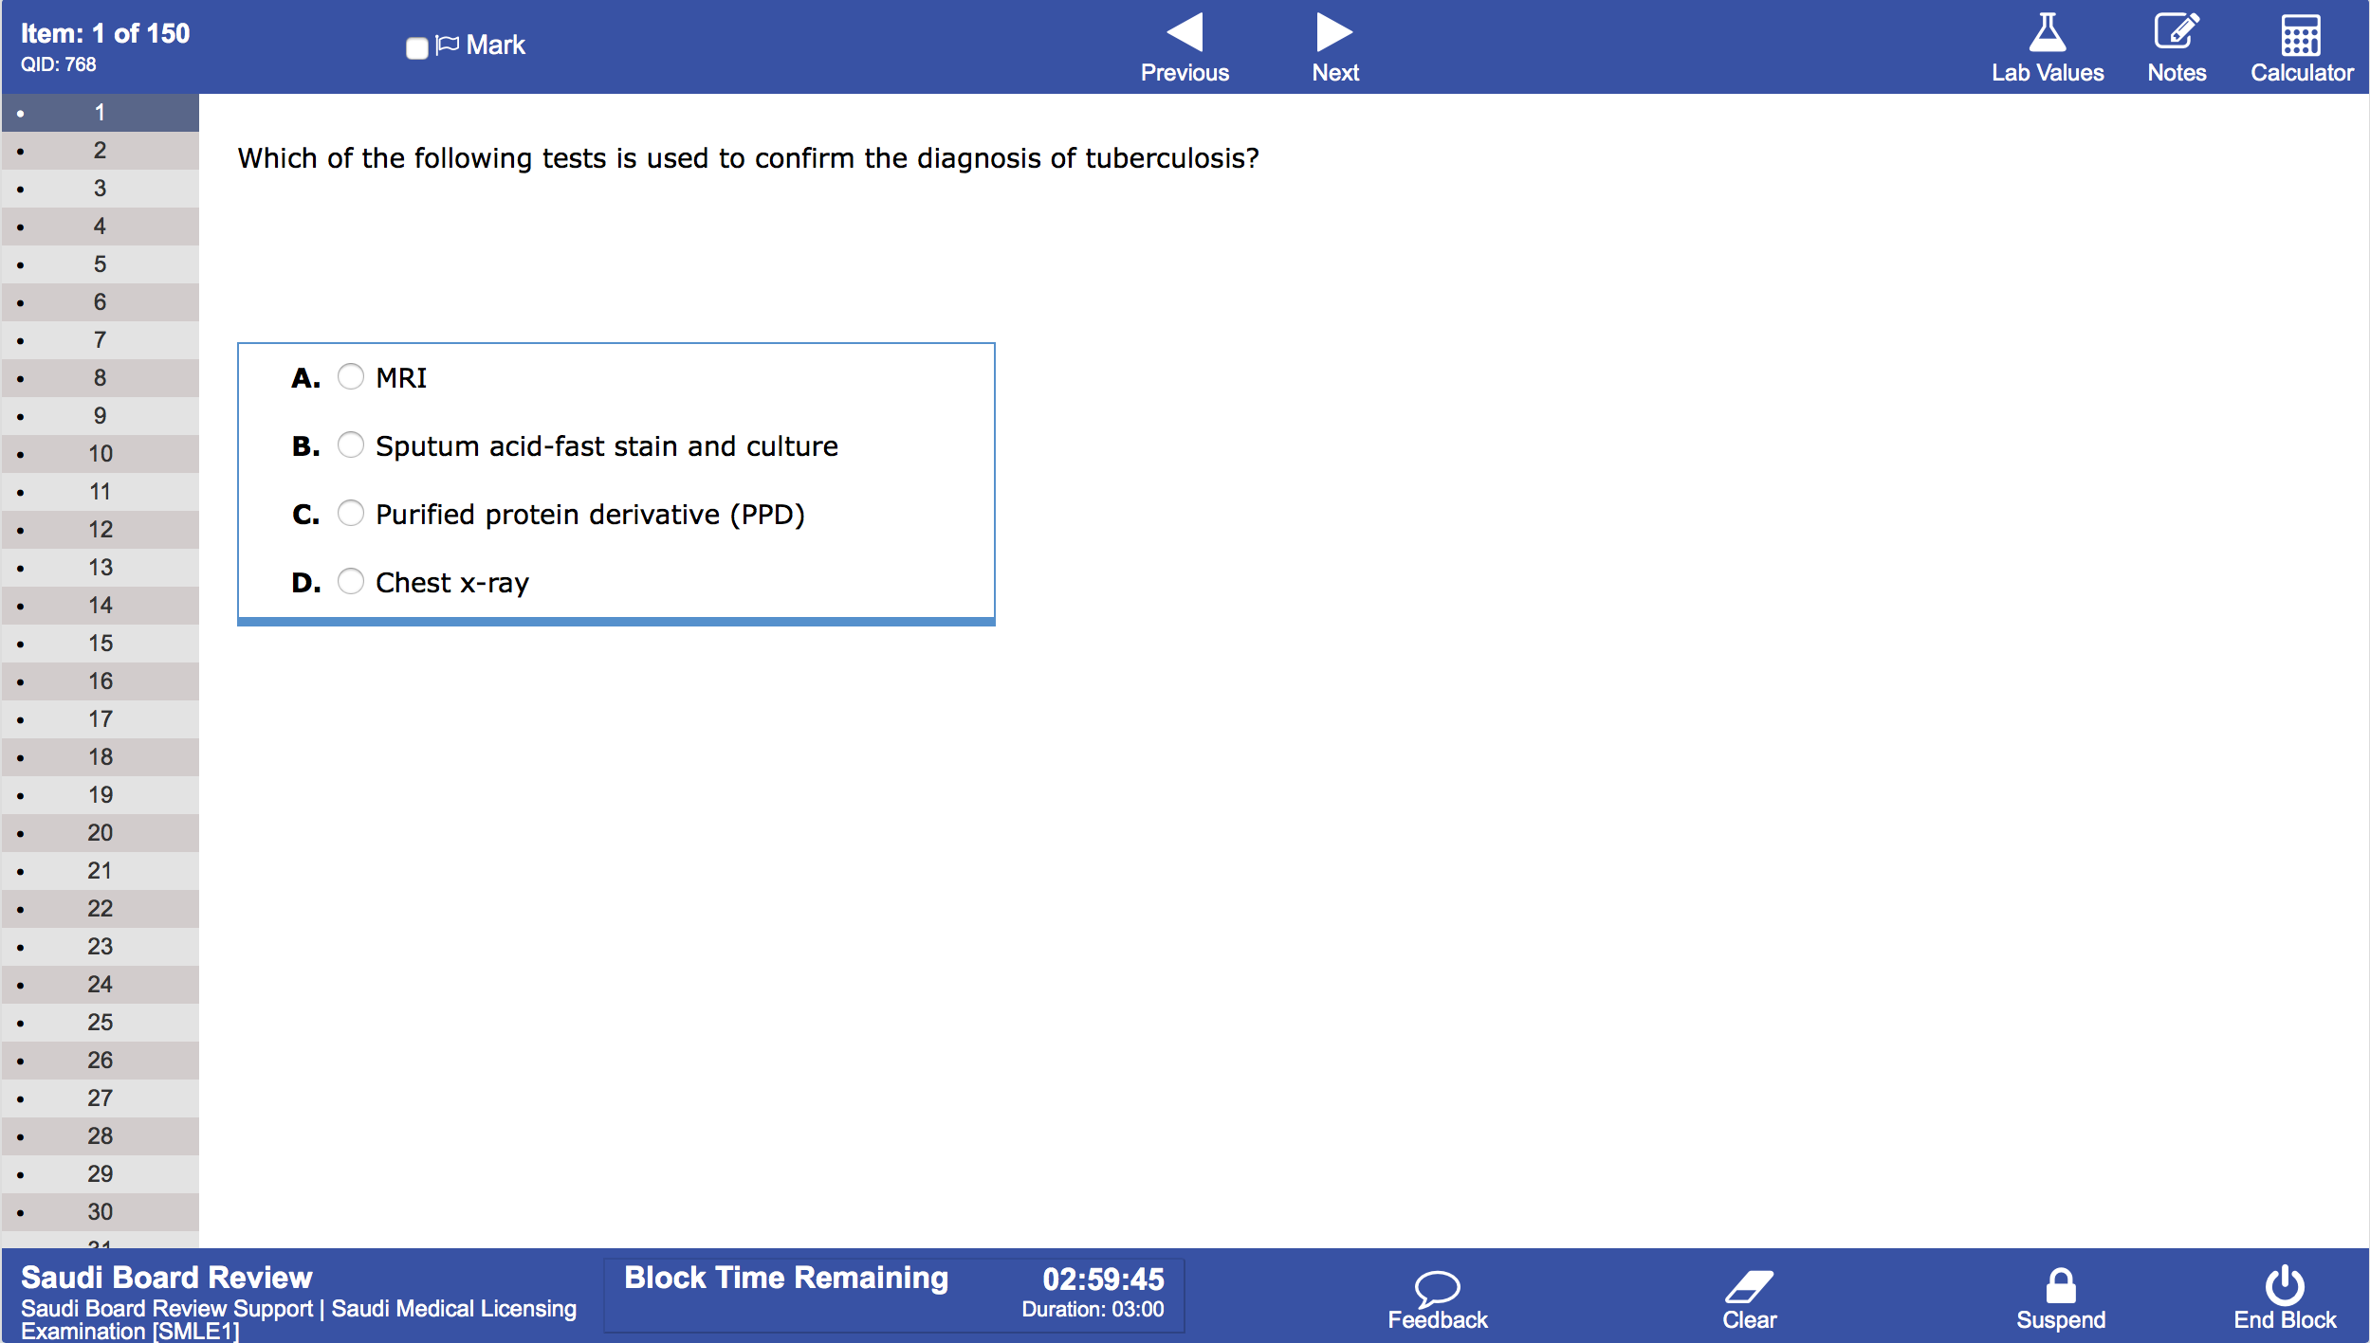Screen dimensions: 2370x1343
Task: Check the Mark checkbox
Action: [x=416, y=47]
